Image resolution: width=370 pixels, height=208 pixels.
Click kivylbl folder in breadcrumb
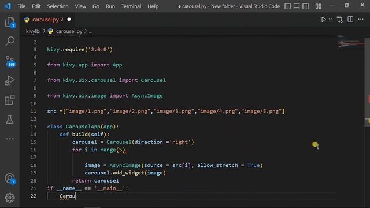click(x=34, y=31)
